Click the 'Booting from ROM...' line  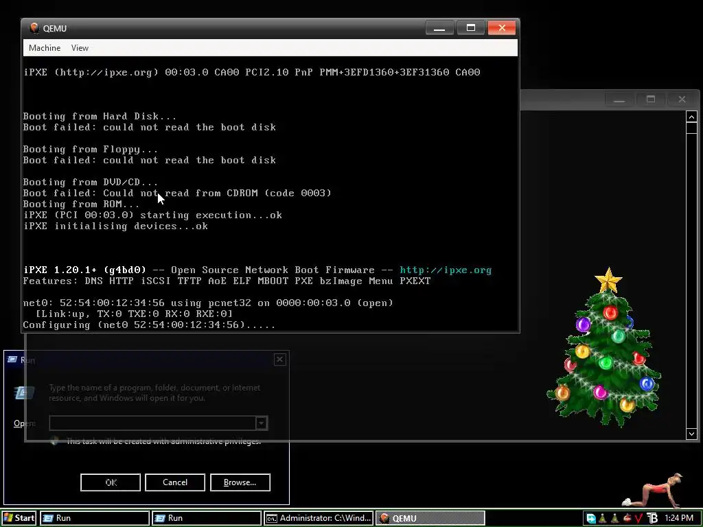coord(81,204)
